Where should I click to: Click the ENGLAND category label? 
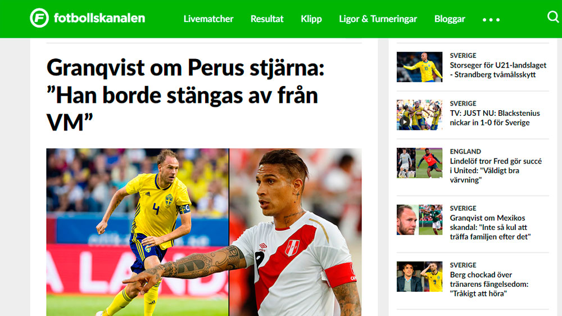pyautogui.click(x=465, y=151)
